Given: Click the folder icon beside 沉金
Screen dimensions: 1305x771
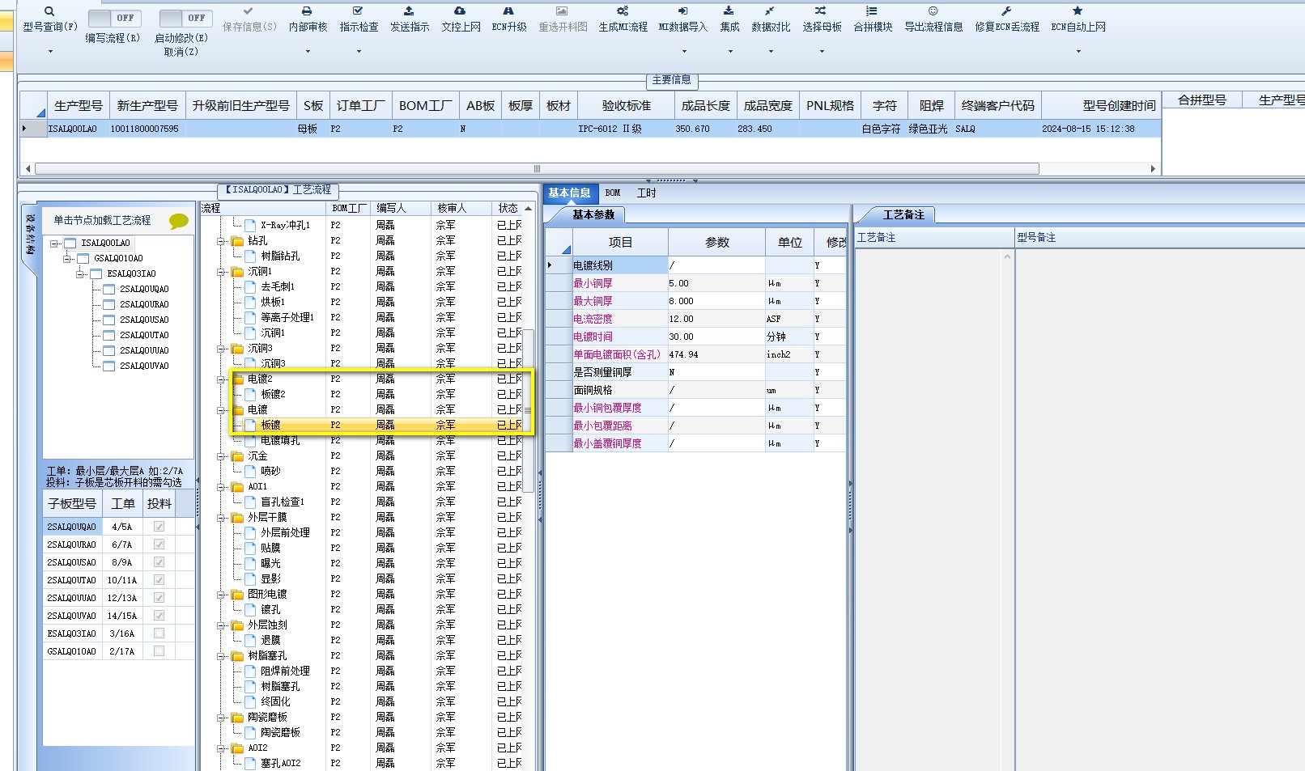Looking at the screenshot, I should coord(238,456).
